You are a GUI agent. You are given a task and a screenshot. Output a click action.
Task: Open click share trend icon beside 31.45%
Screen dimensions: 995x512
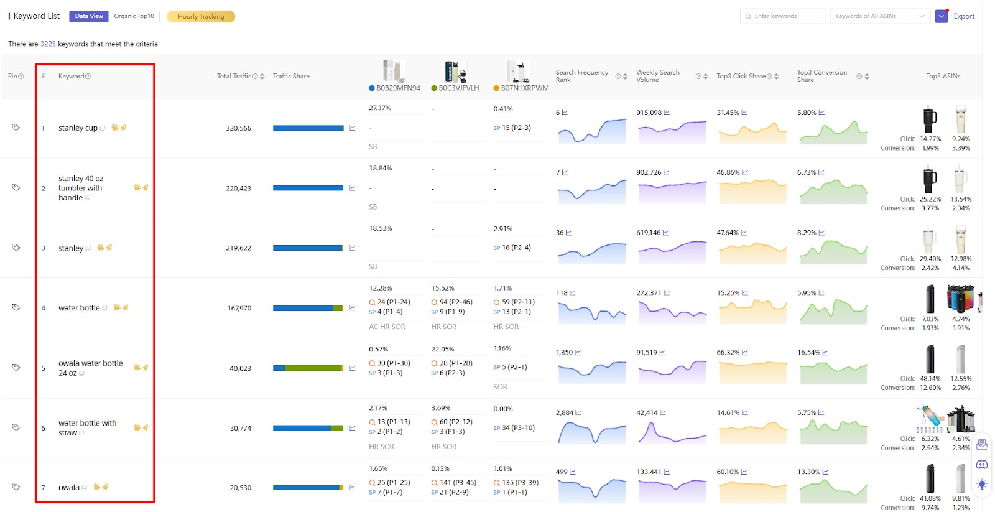pos(744,113)
